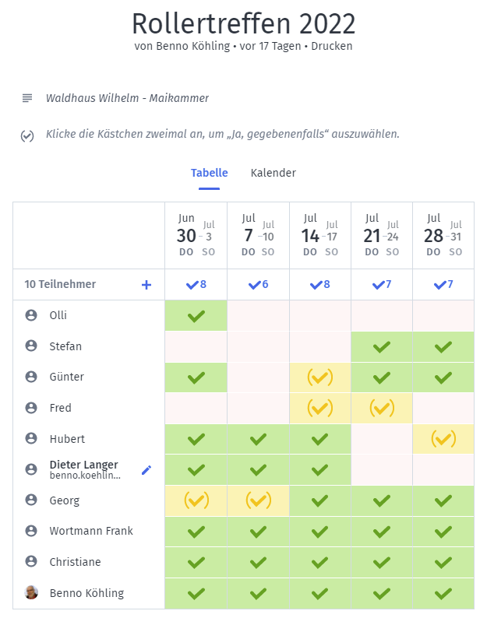The image size is (487, 618).
Task: Select the Tabelle tab
Action: pyautogui.click(x=210, y=173)
